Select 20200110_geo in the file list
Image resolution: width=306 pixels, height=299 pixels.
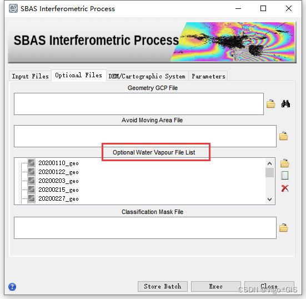[x=58, y=163]
